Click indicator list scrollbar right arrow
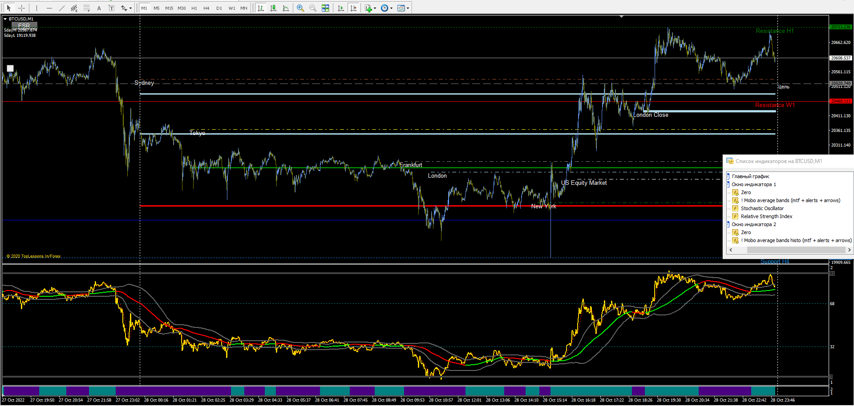Image resolution: width=854 pixels, height=406 pixels. pos(849,250)
